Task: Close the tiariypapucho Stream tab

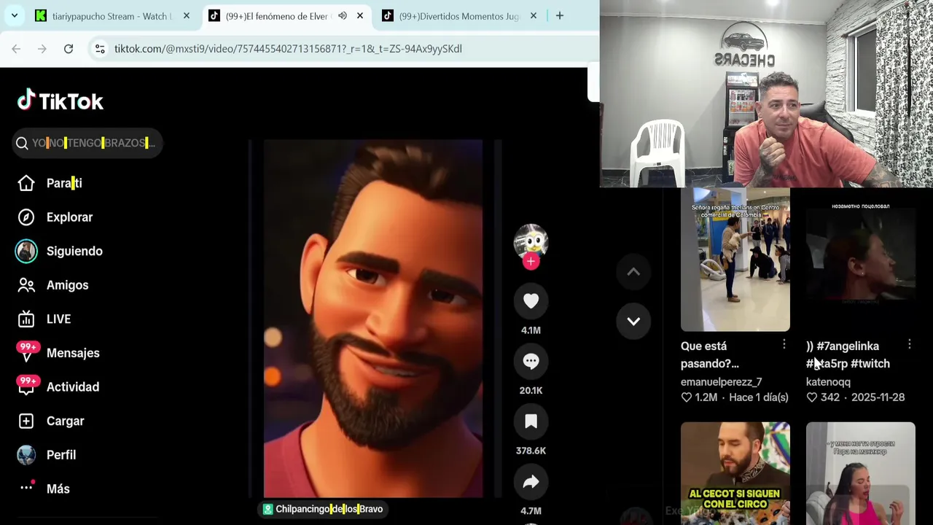Action: [187, 16]
